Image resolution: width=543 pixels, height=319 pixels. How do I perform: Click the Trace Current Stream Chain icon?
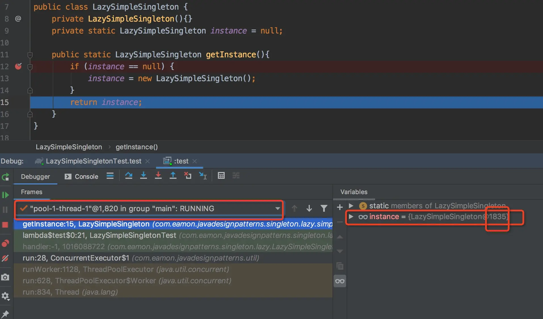click(236, 176)
